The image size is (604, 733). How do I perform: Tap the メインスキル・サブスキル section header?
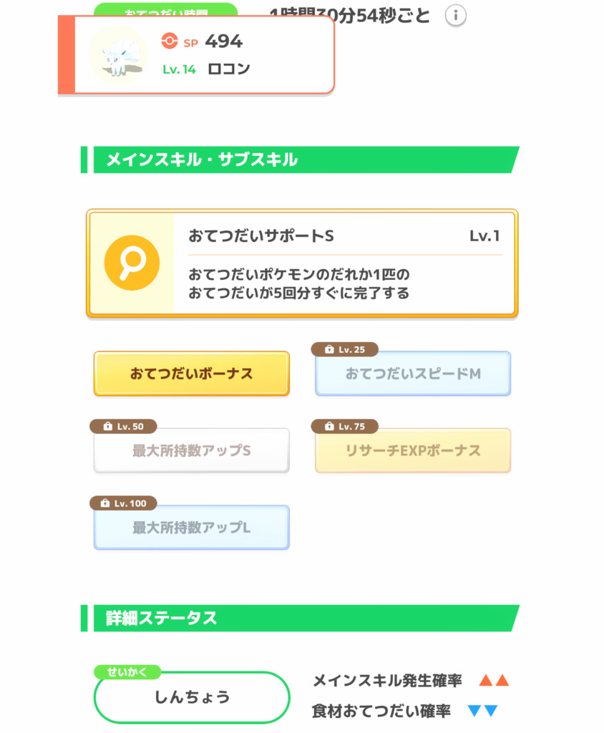click(301, 160)
